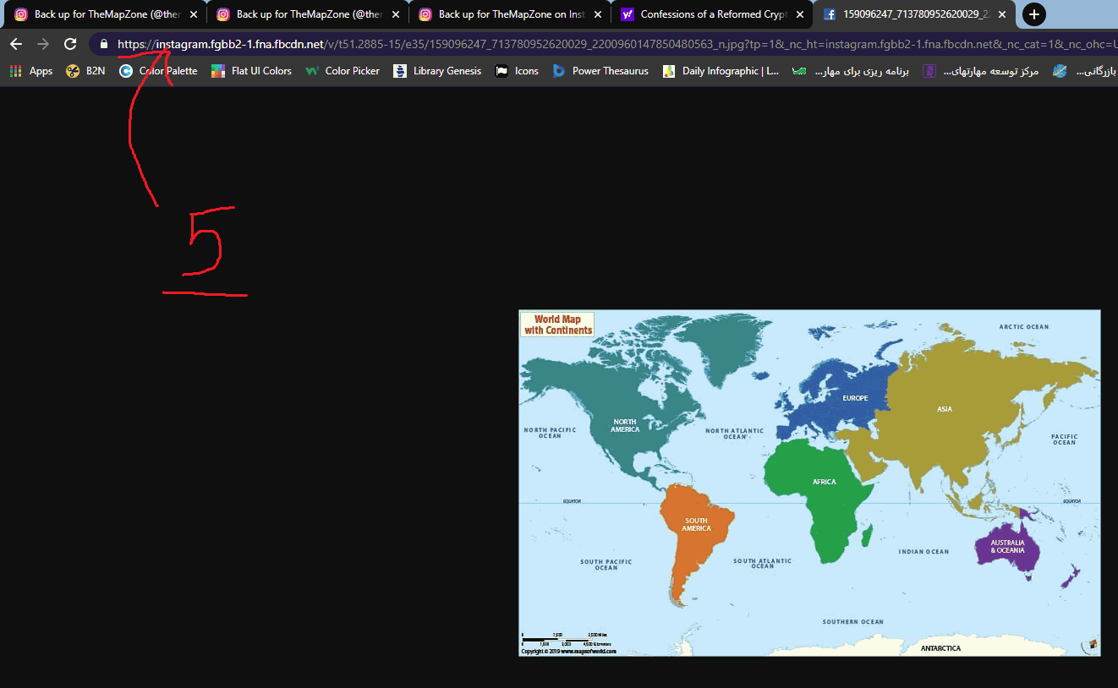Open the Power Thesaurus bookmark
Image resolution: width=1118 pixels, height=688 pixels.
(x=600, y=71)
